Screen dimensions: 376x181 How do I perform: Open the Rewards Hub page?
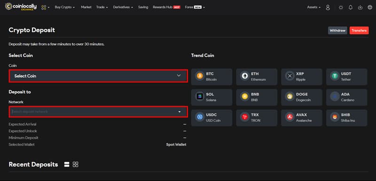pyautogui.click(x=166, y=7)
